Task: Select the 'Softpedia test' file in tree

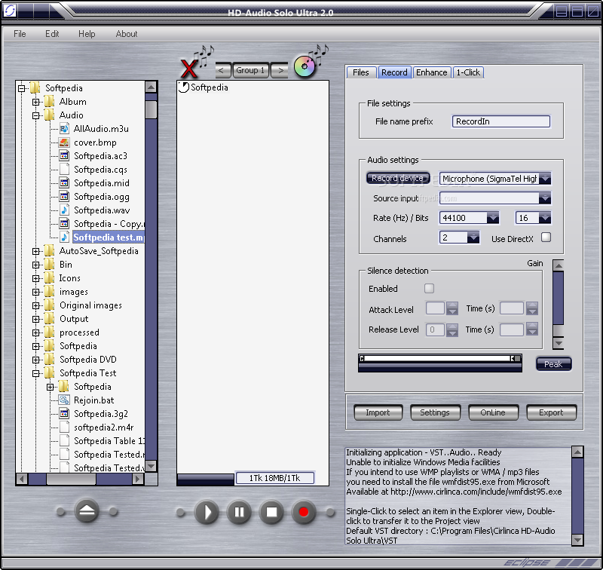Action: 109,237
